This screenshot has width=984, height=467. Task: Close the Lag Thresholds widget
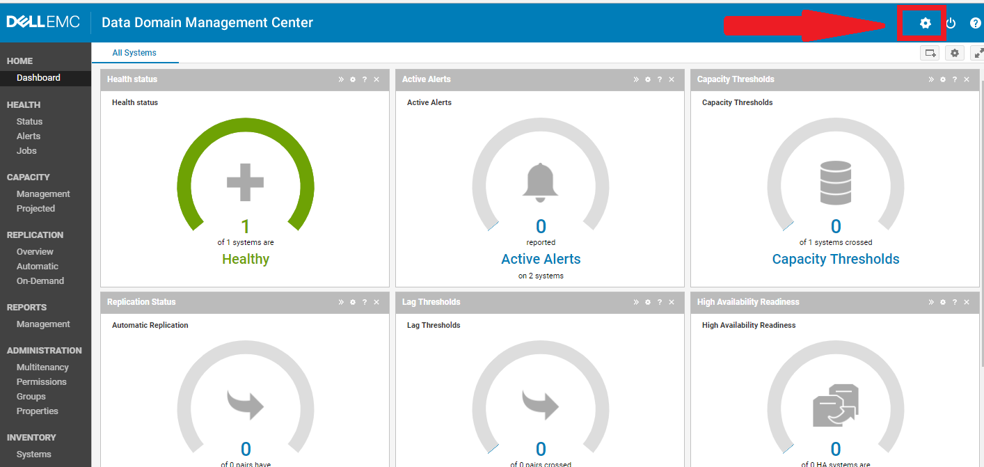point(672,302)
